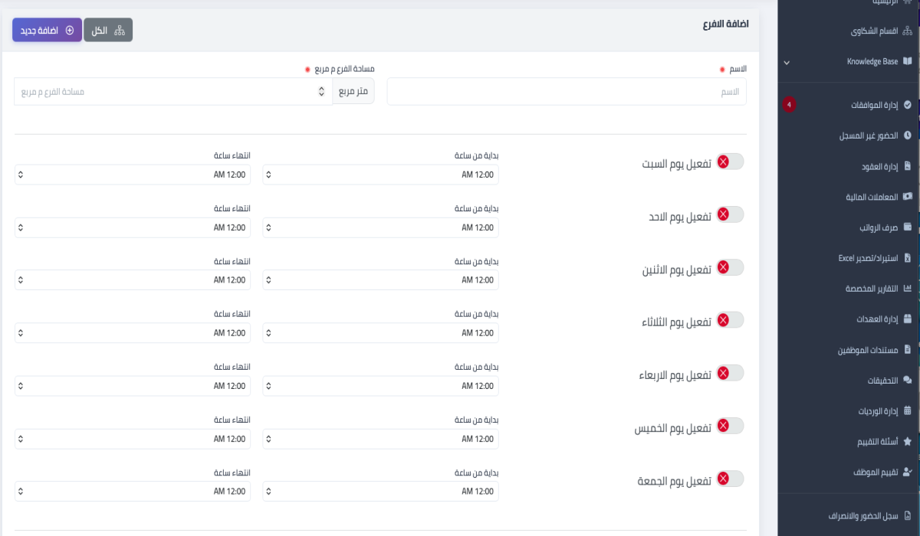
Task: Click the unregistered attendance clock icon
Action: point(908,135)
